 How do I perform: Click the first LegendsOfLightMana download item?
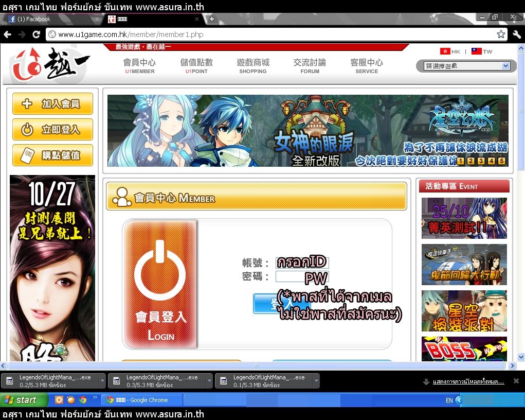point(51,381)
